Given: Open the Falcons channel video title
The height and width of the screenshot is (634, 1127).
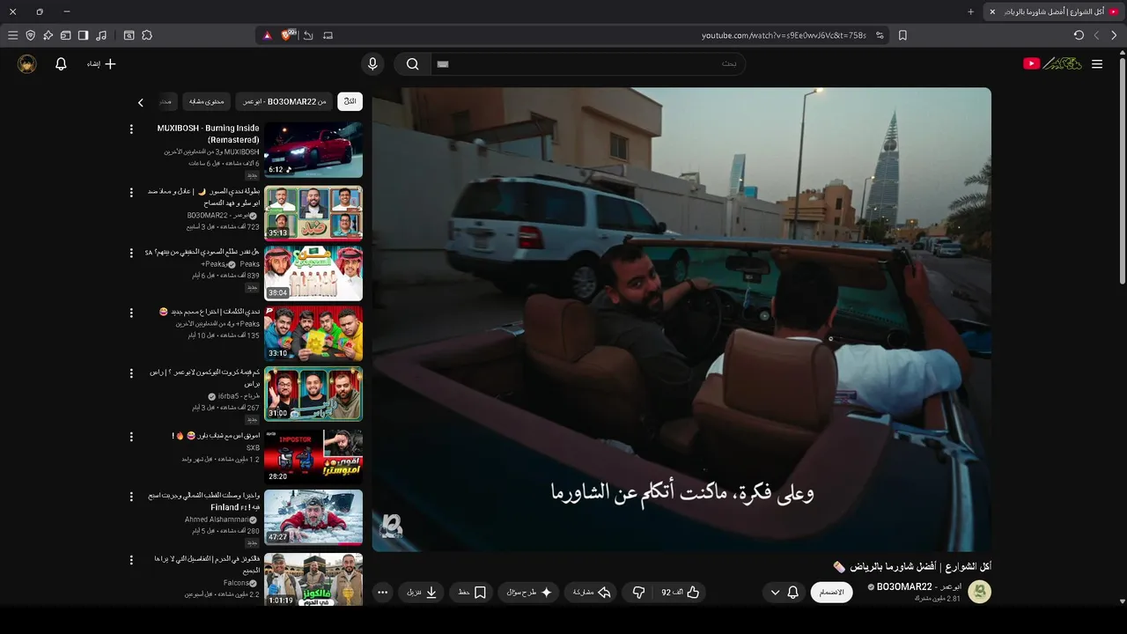Looking at the screenshot, I should tap(207, 564).
